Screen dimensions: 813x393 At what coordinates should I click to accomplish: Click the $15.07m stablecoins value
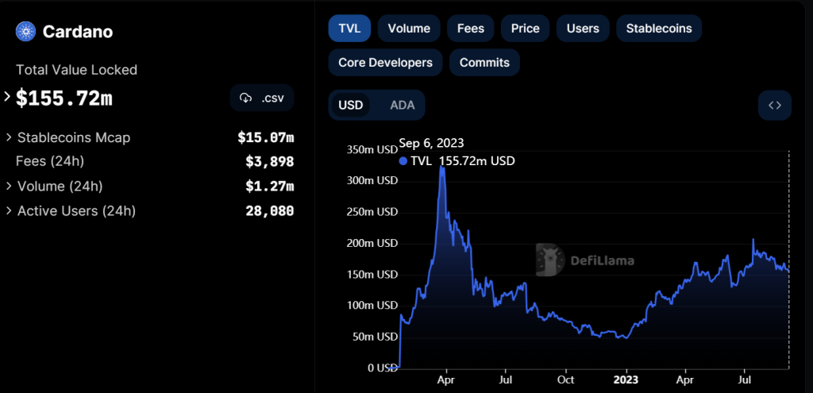point(266,137)
